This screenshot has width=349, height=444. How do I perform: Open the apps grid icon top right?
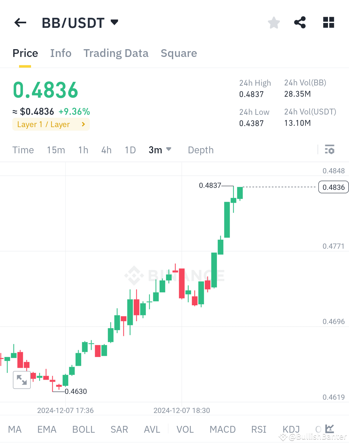click(328, 22)
